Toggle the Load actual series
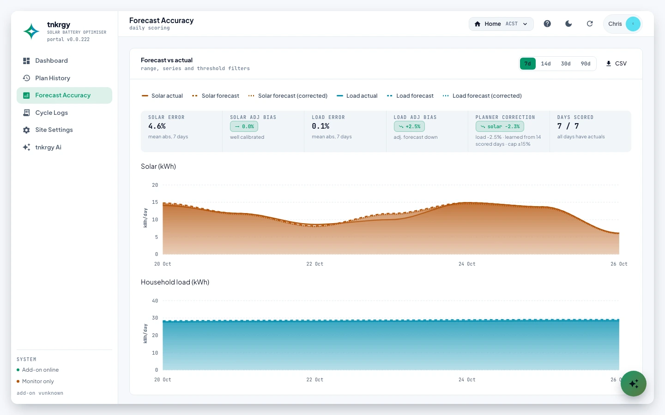The image size is (665, 415). point(357,96)
